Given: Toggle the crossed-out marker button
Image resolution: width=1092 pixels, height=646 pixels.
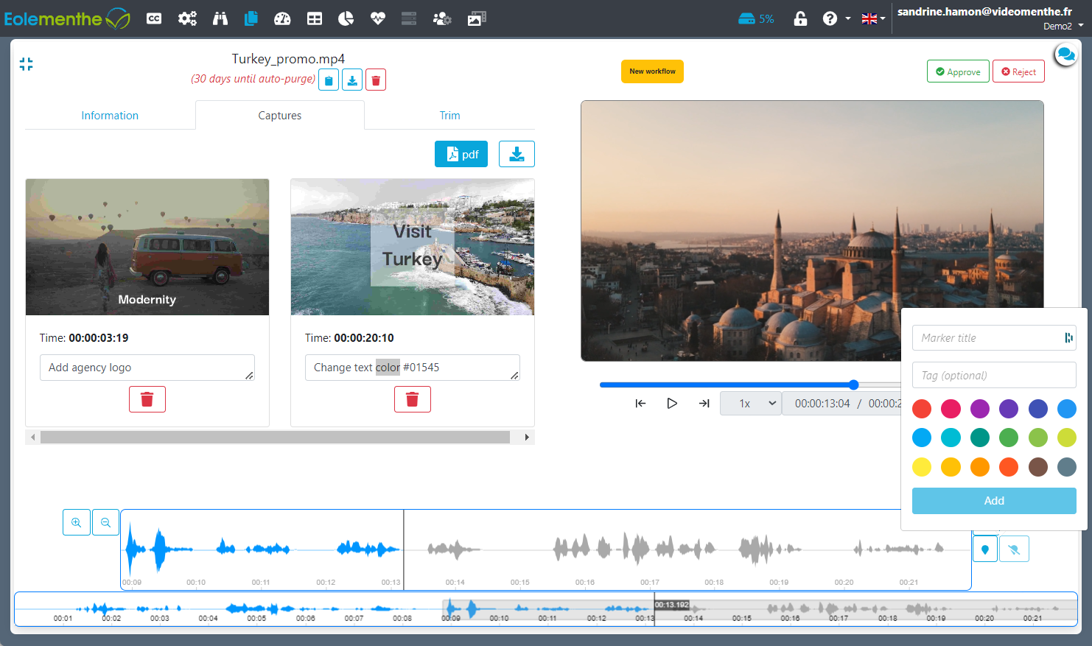Looking at the screenshot, I should 1014,548.
